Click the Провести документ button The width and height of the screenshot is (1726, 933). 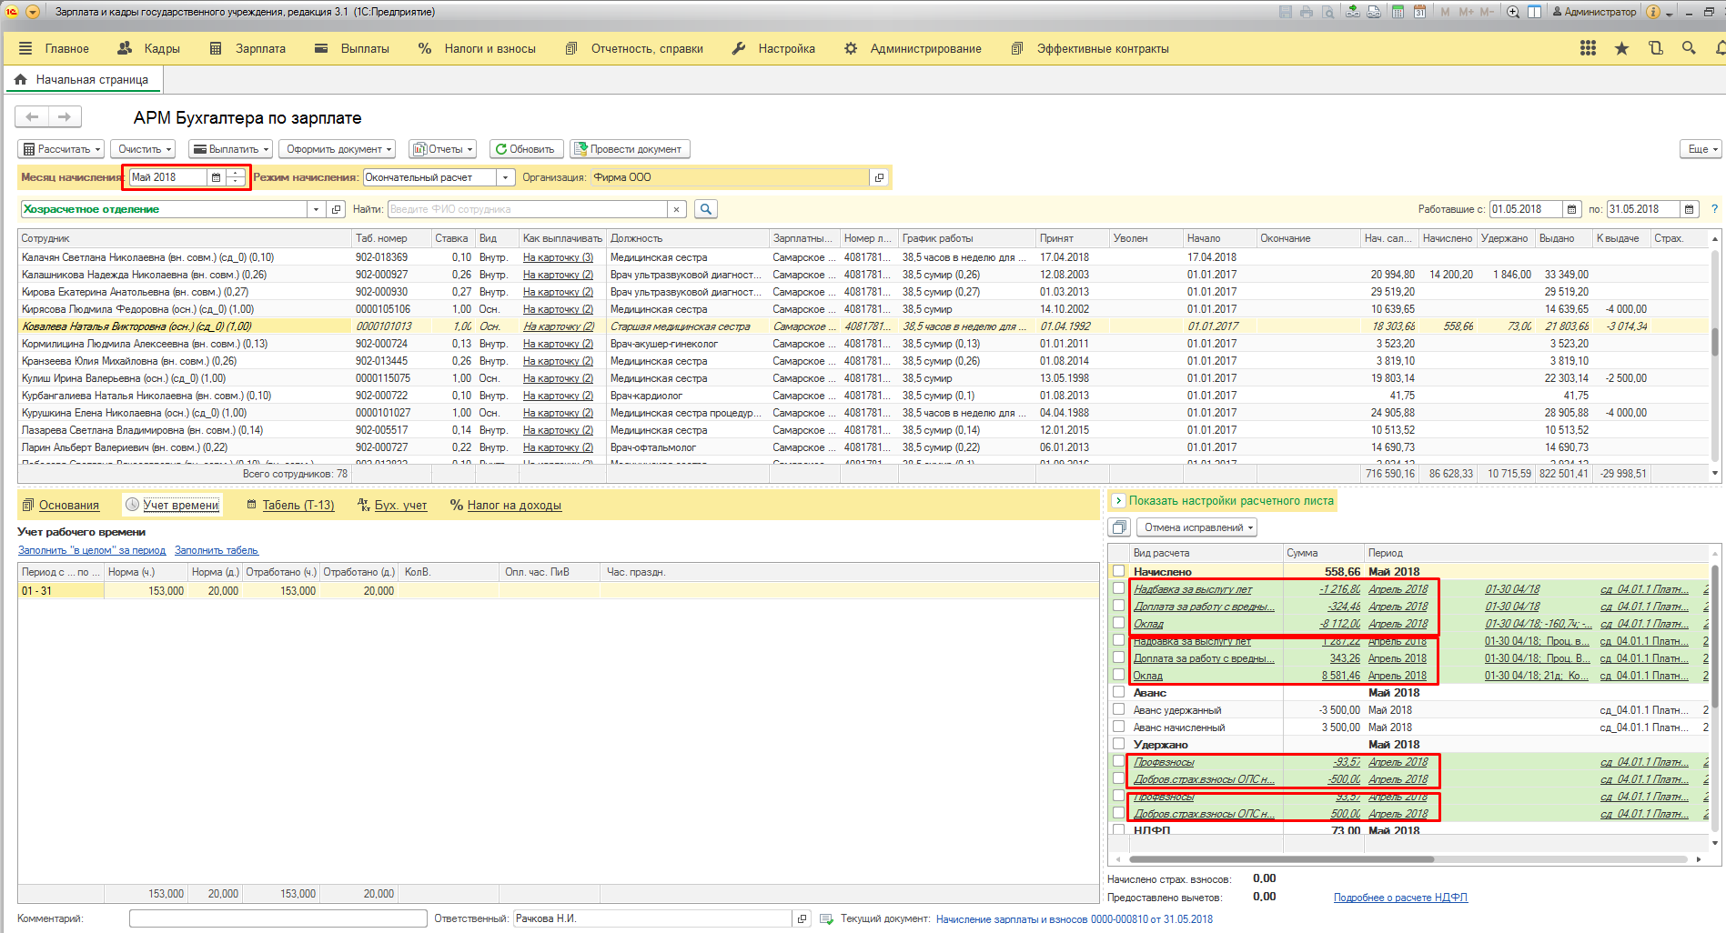pos(630,149)
